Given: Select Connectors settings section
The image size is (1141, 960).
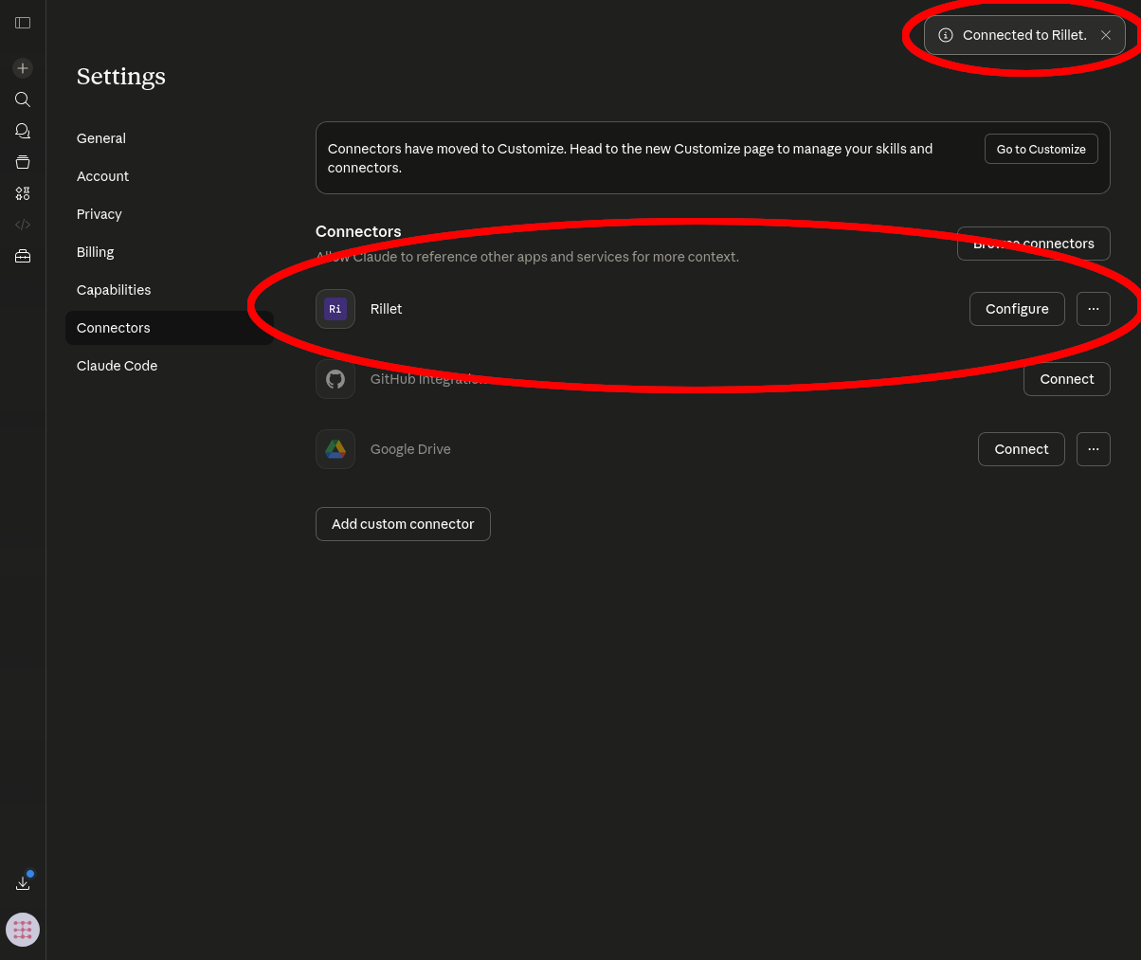Looking at the screenshot, I should pyautogui.click(x=170, y=328).
